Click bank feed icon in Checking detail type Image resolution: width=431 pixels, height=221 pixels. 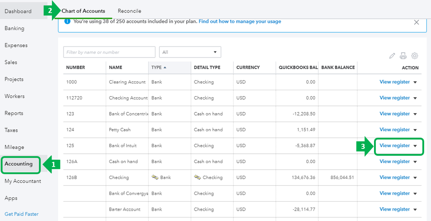pos(198,177)
